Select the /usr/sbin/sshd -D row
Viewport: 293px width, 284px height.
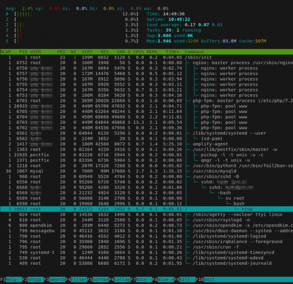pyautogui.click(x=146, y=177)
